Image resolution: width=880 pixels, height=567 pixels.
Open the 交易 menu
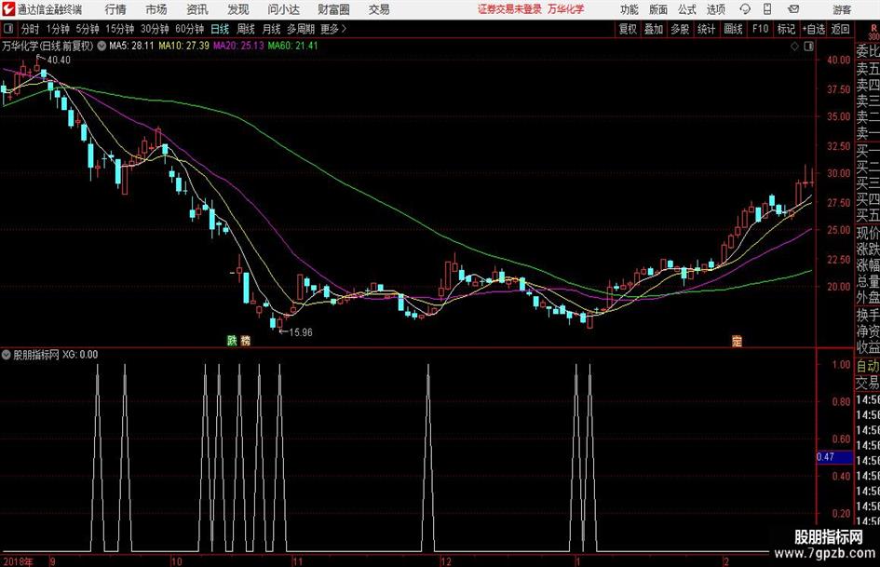(379, 9)
